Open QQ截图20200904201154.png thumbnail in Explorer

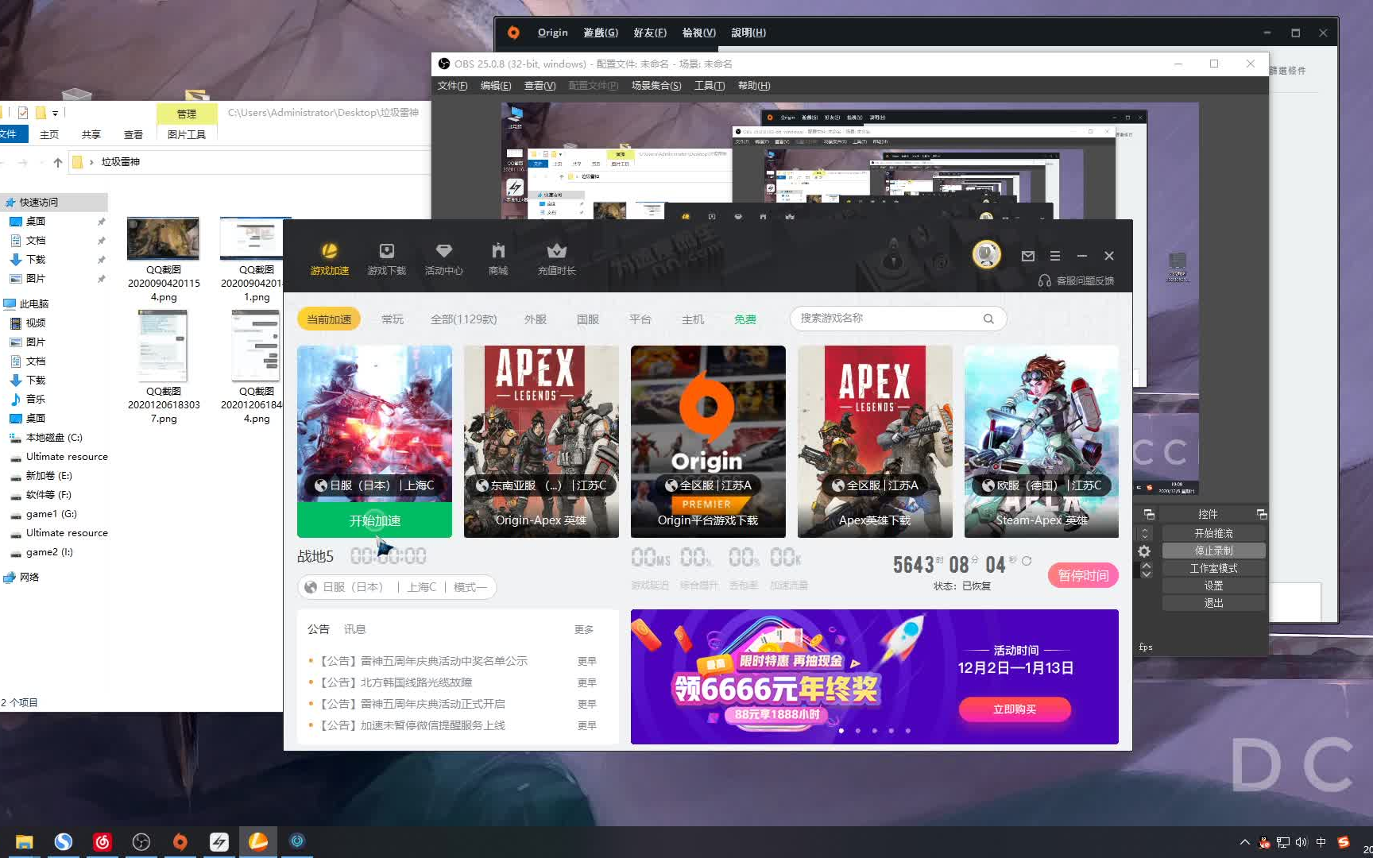[x=164, y=239]
